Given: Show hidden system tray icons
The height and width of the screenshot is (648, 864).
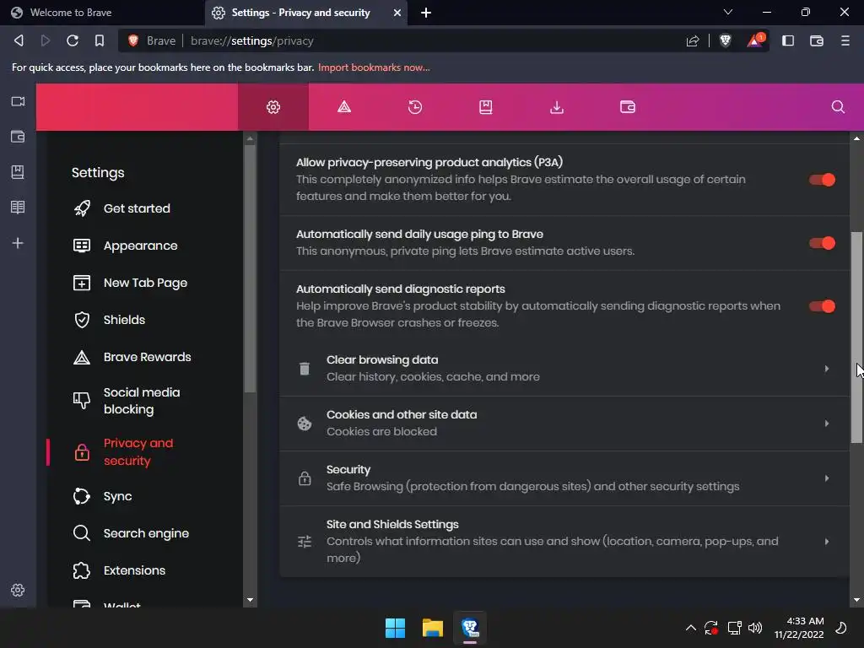Looking at the screenshot, I should pos(690,628).
